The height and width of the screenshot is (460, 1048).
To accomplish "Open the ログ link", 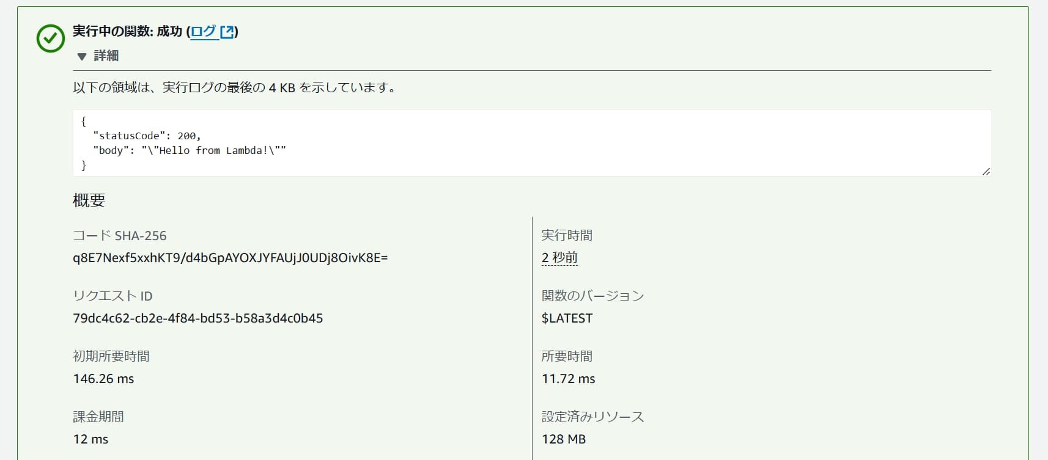I will pos(203,32).
